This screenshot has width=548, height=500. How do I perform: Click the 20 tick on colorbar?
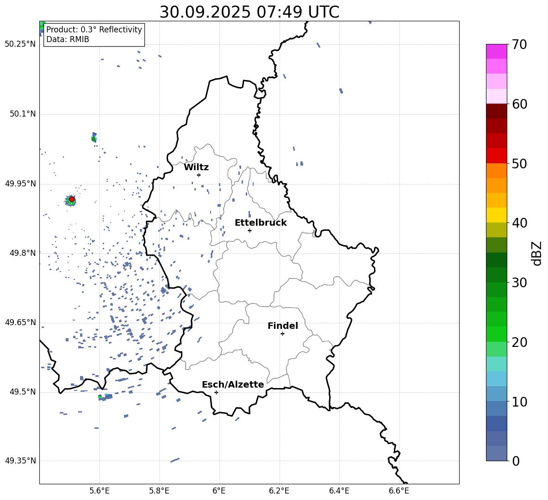[x=519, y=342]
